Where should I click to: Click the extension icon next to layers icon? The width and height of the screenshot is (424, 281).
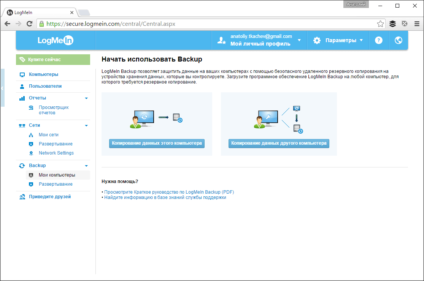(x=405, y=24)
